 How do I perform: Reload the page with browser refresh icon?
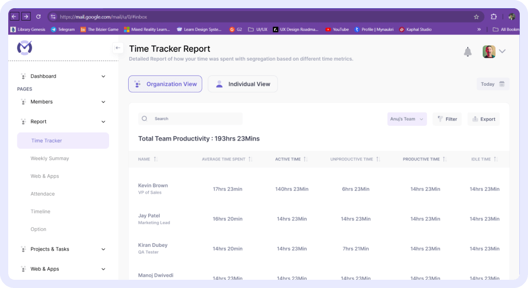(x=39, y=16)
